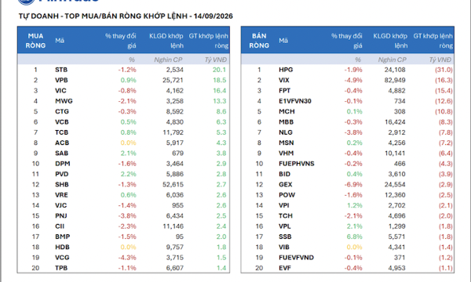Select the VPI ticker cell
471x282 pixels.
pyautogui.click(x=284, y=205)
